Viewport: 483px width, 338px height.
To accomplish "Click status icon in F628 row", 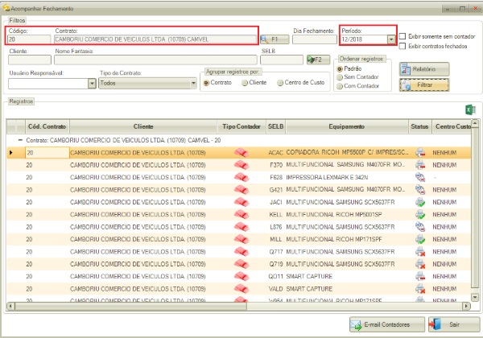I will pos(420,177).
